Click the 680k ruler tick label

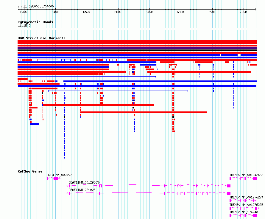click(180, 12)
